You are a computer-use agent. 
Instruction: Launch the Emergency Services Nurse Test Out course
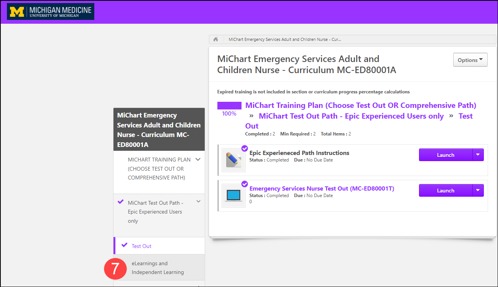tap(446, 190)
